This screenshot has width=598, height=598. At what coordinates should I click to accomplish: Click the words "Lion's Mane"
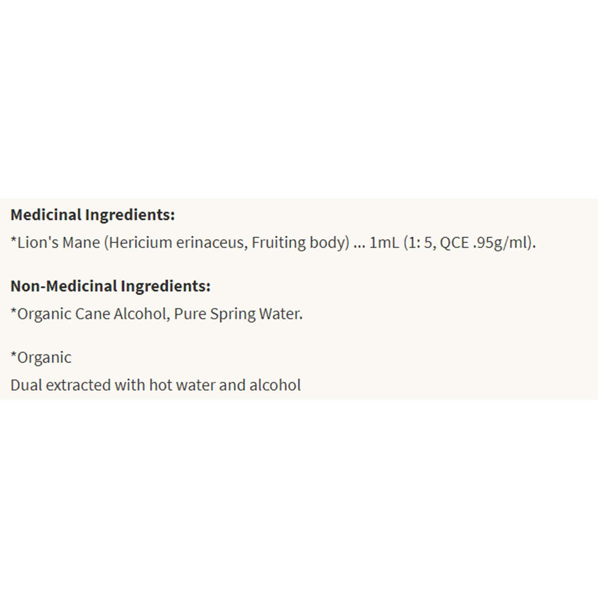pos(59,243)
